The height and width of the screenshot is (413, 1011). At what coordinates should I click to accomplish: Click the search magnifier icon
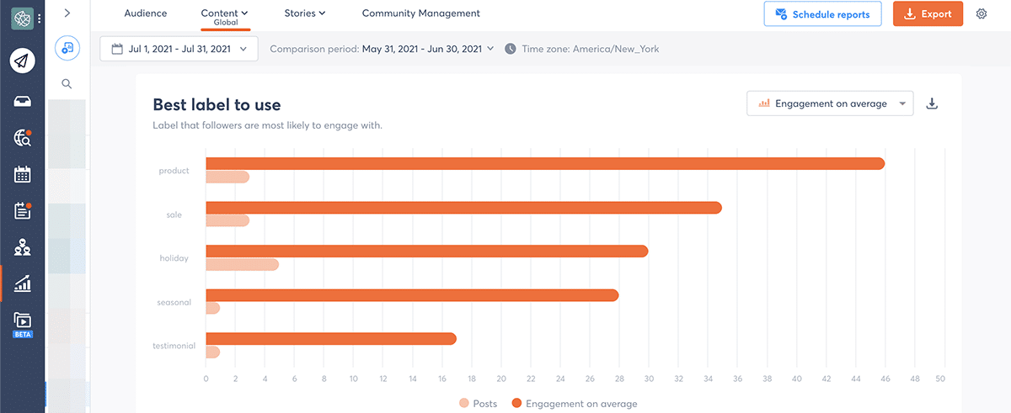pyautogui.click(x=67, y=84)
